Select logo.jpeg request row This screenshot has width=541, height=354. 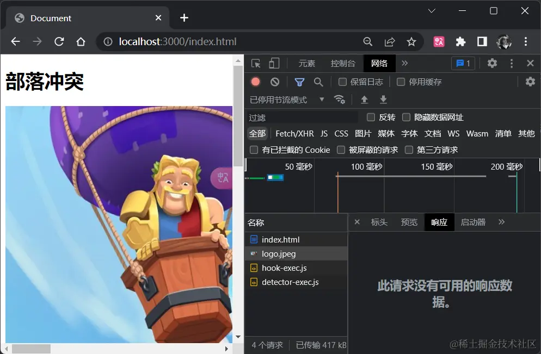(296, 254)
